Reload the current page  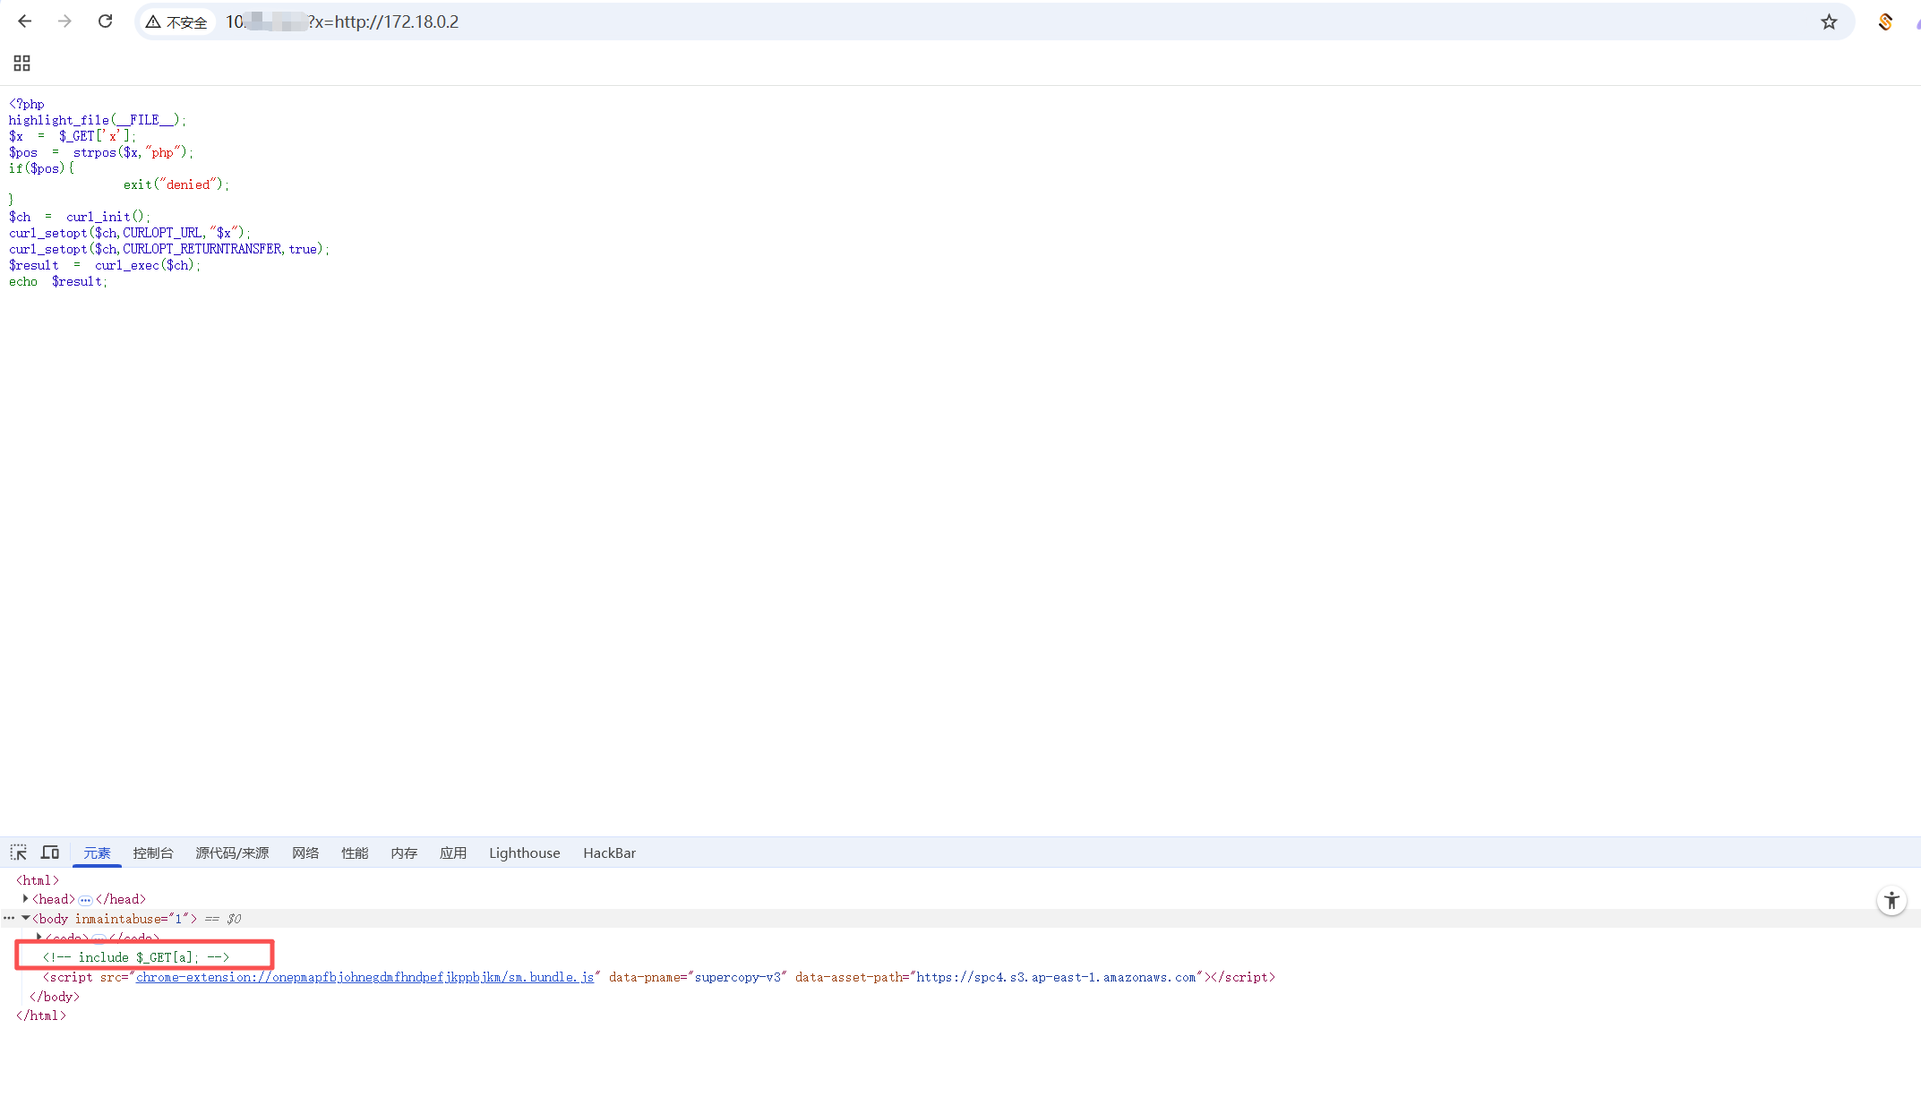(x=105, y=21)
